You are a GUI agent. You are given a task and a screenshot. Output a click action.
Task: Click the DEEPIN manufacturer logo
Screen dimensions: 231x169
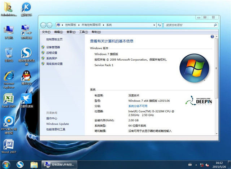(x=199, y=100)
